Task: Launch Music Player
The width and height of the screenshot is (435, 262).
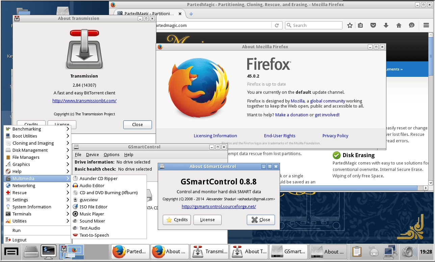Action: (x=109, y=214)
